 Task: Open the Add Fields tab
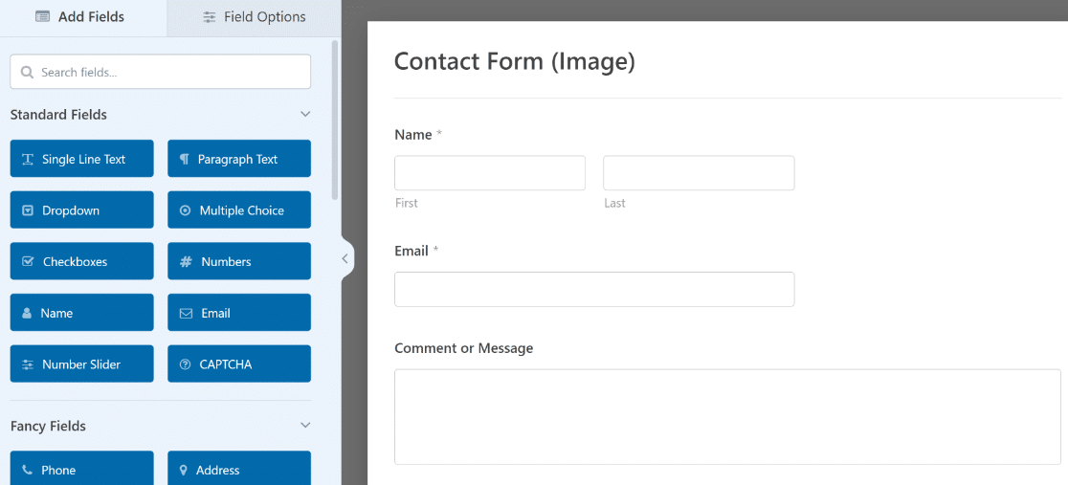80,17
